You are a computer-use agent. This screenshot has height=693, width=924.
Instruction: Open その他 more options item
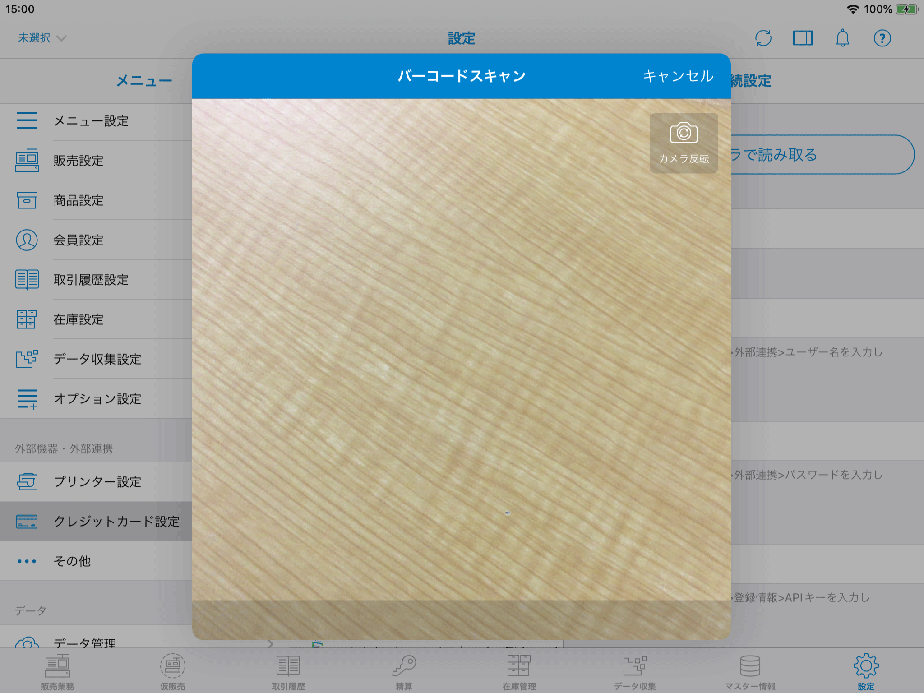(x=72, y=561)
